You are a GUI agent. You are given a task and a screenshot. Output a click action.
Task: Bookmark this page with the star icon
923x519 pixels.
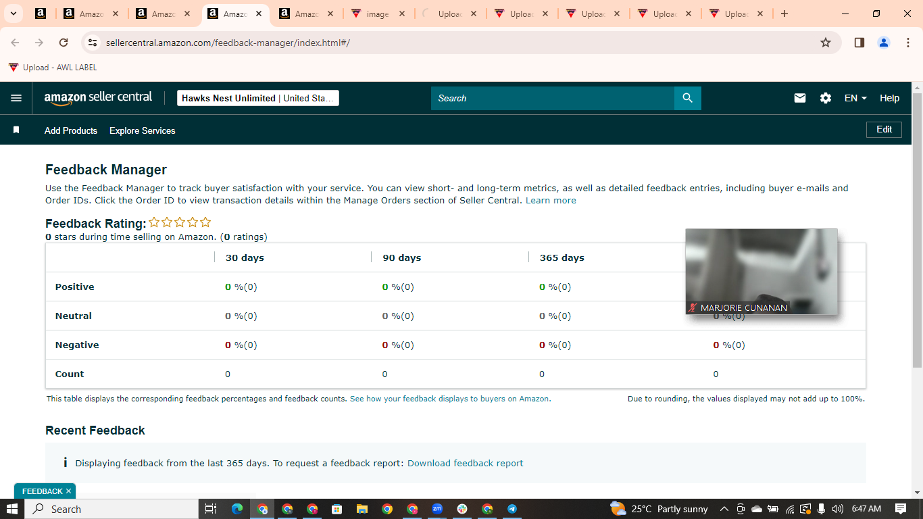[826, 43]
